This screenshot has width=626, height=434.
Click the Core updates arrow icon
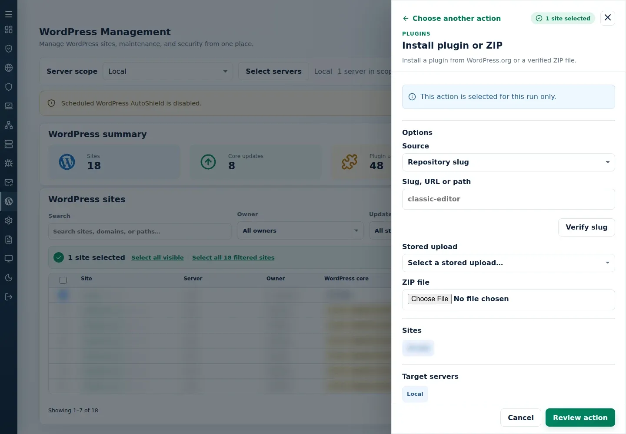click(x=208, y=162)
